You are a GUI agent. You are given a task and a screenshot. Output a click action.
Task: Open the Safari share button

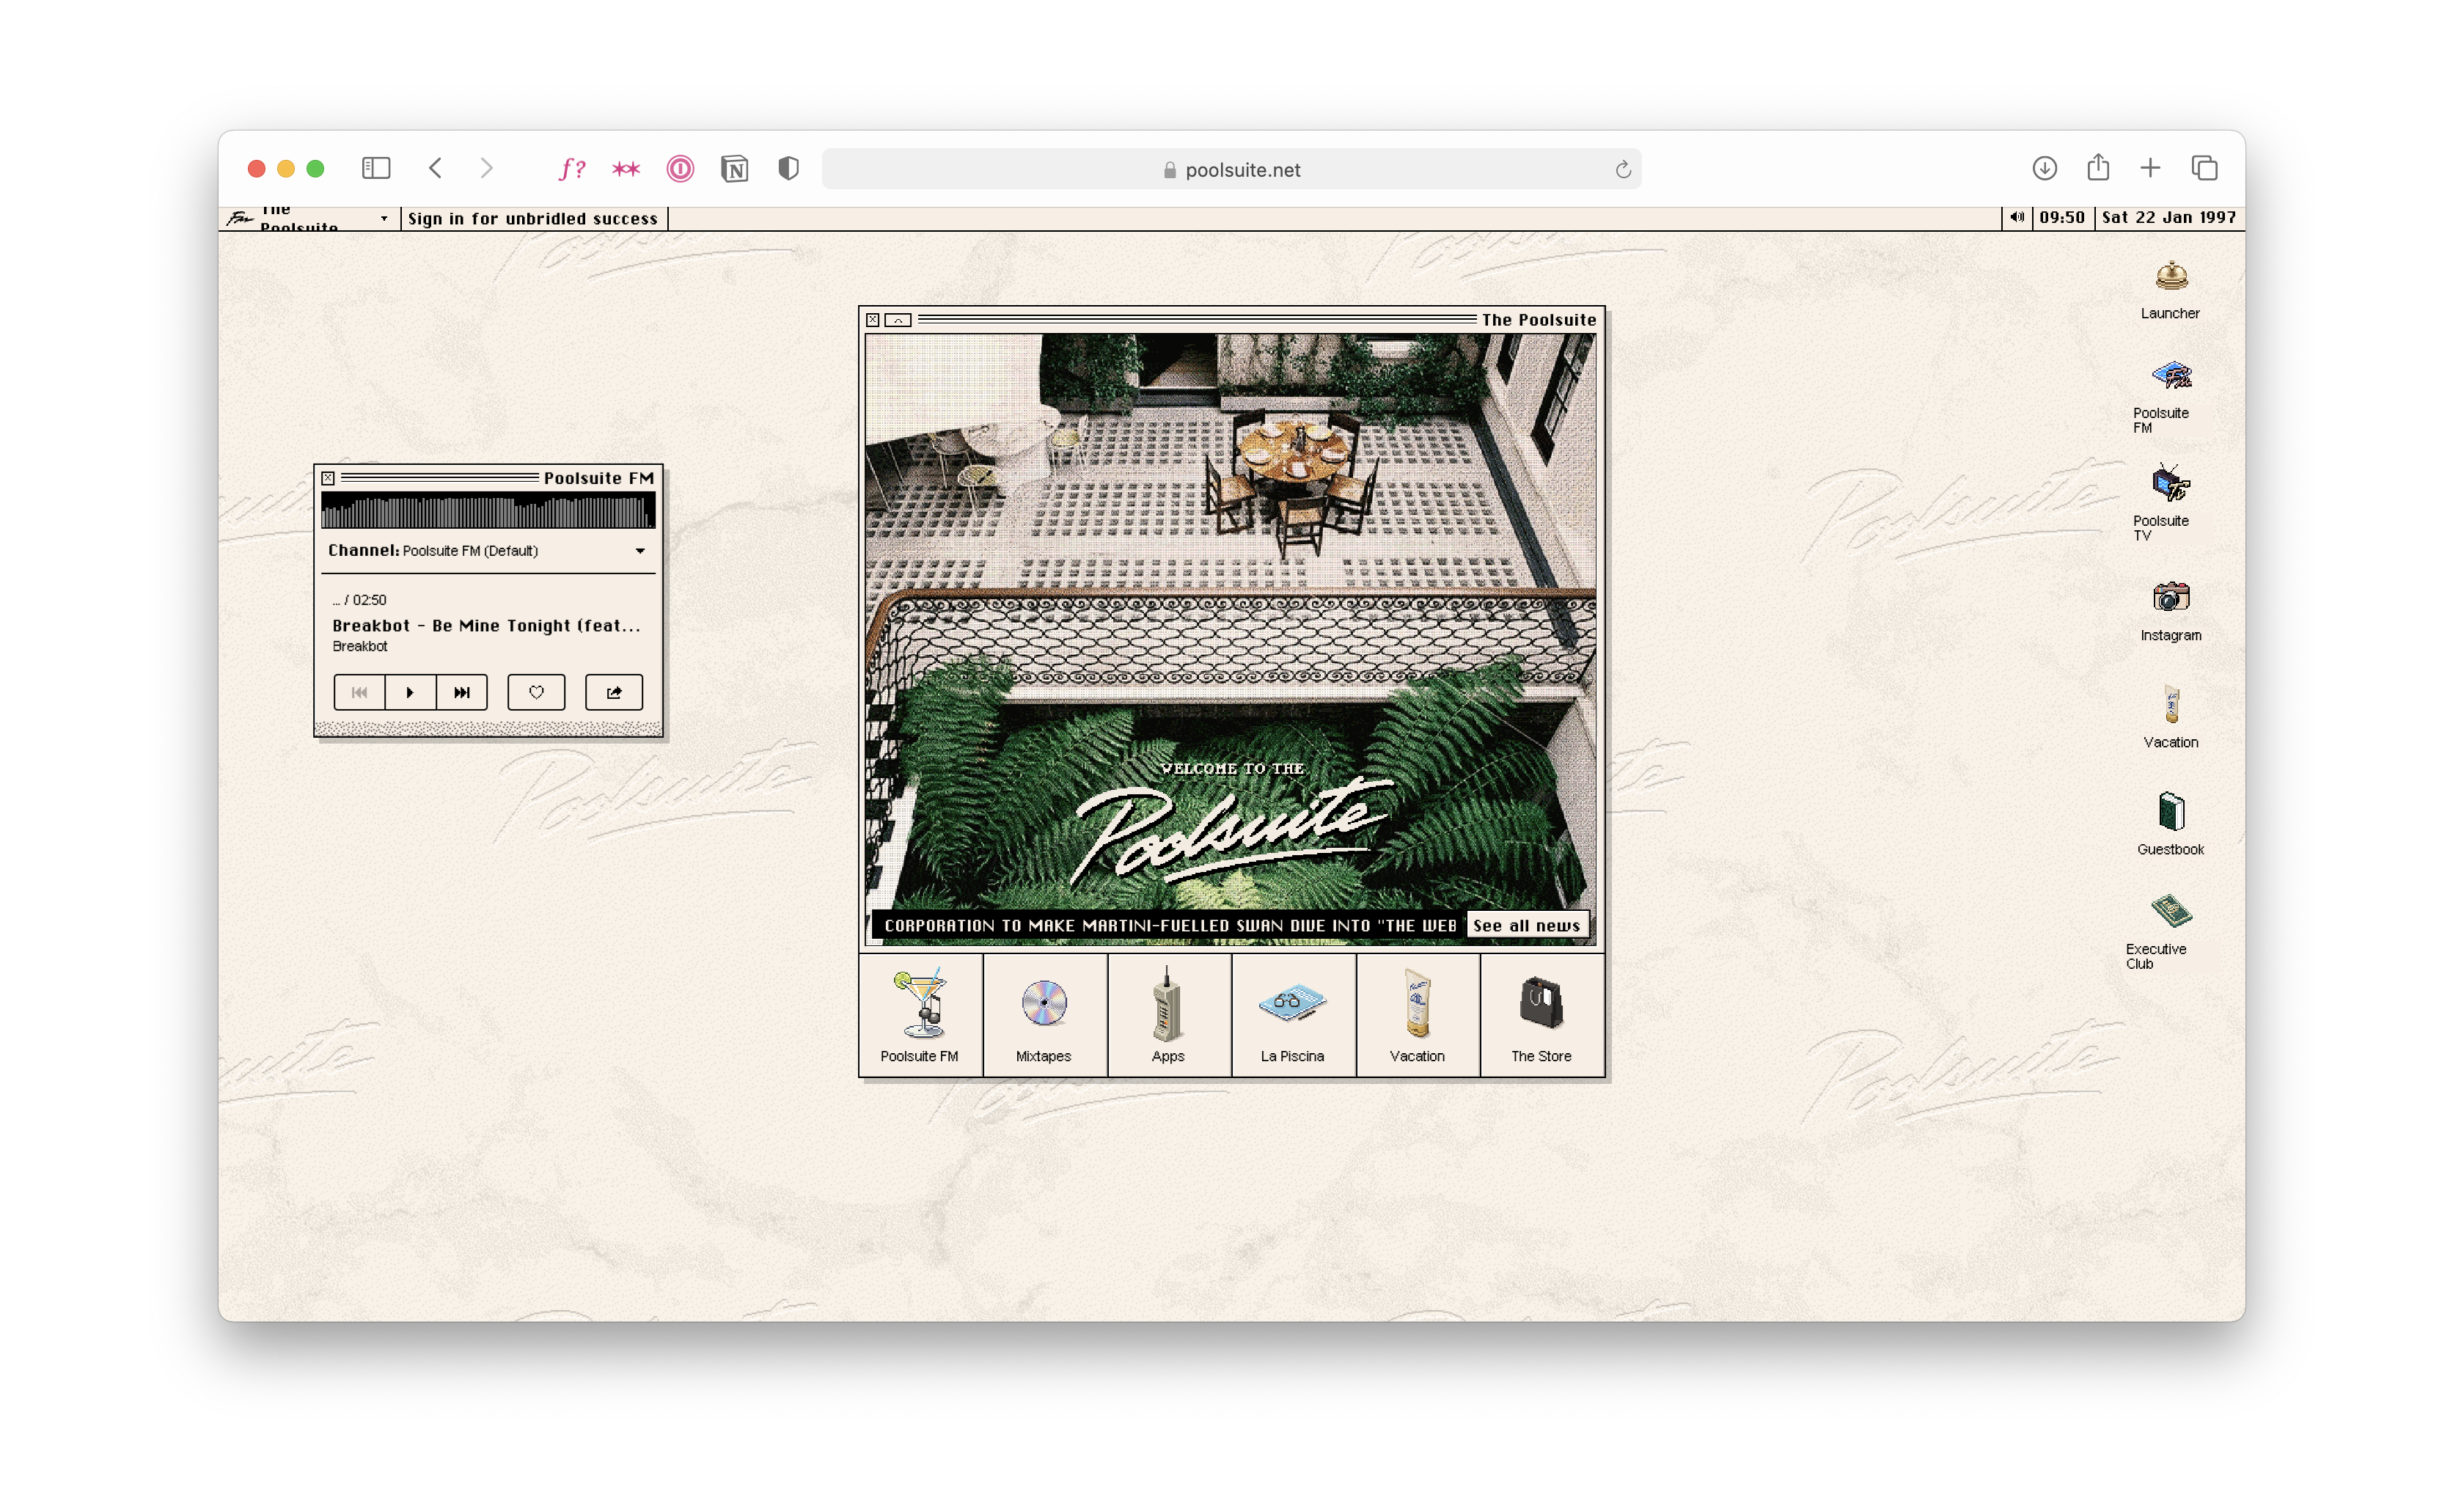[x=2098, y=167]
